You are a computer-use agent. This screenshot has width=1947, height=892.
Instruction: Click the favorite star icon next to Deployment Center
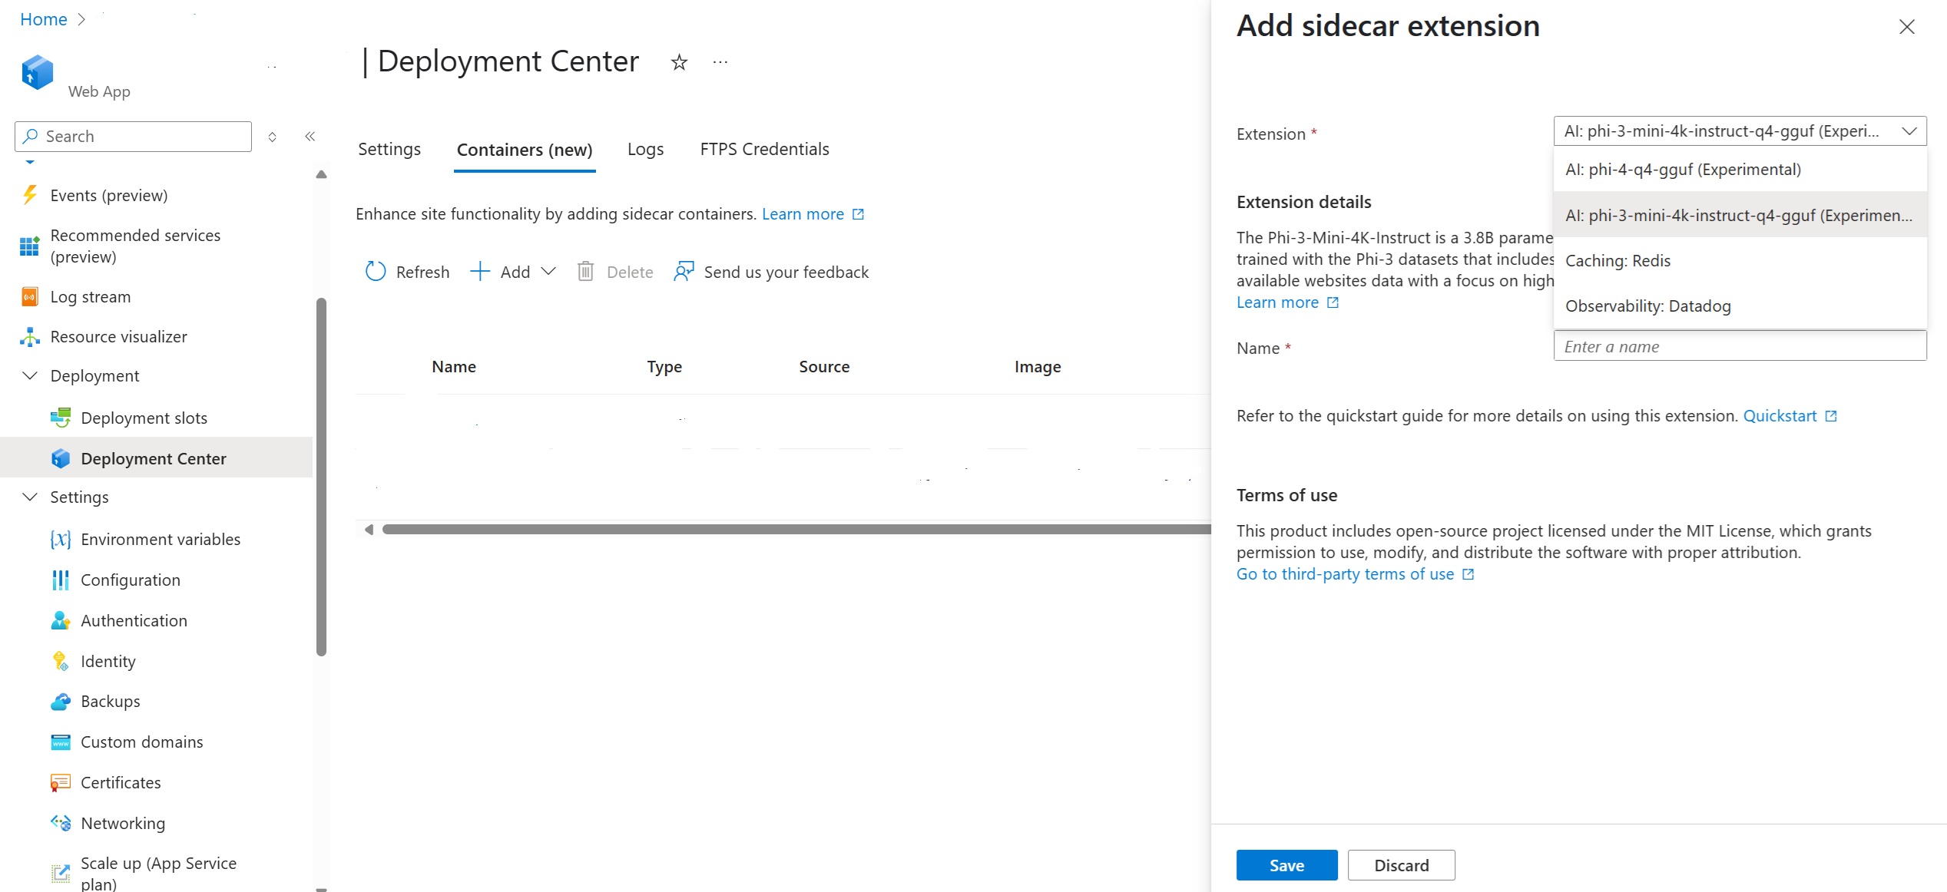(x=679, y=62)
